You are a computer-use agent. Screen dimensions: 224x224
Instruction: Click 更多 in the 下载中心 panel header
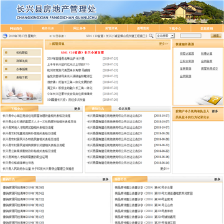click(77, 109)
